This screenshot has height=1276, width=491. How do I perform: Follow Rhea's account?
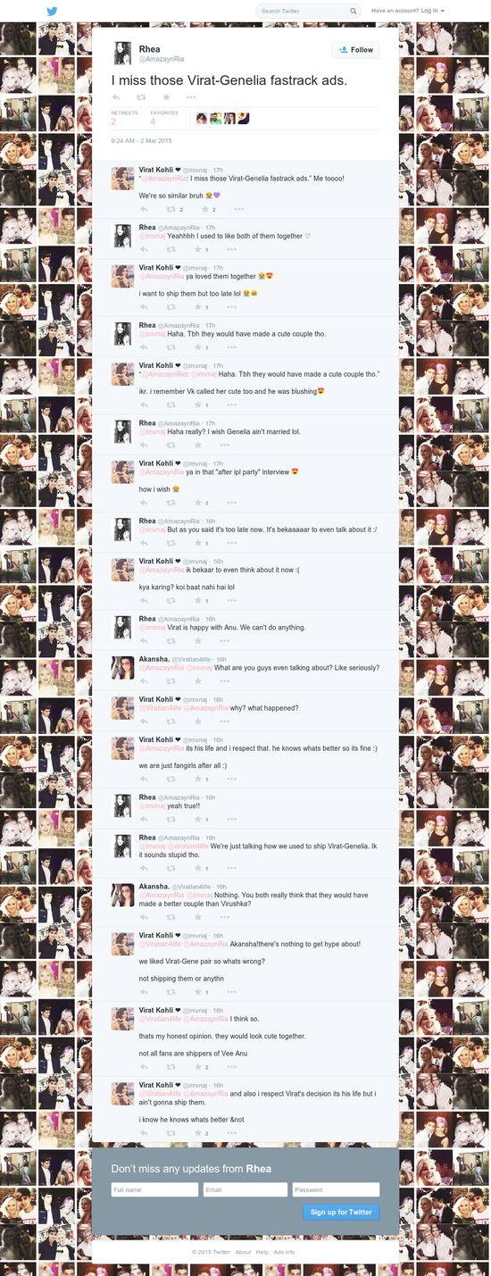click(356, 50)
